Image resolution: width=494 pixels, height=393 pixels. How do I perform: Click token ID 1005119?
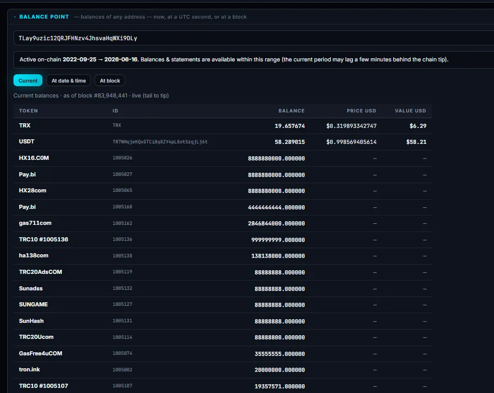(x=122, y=272)
